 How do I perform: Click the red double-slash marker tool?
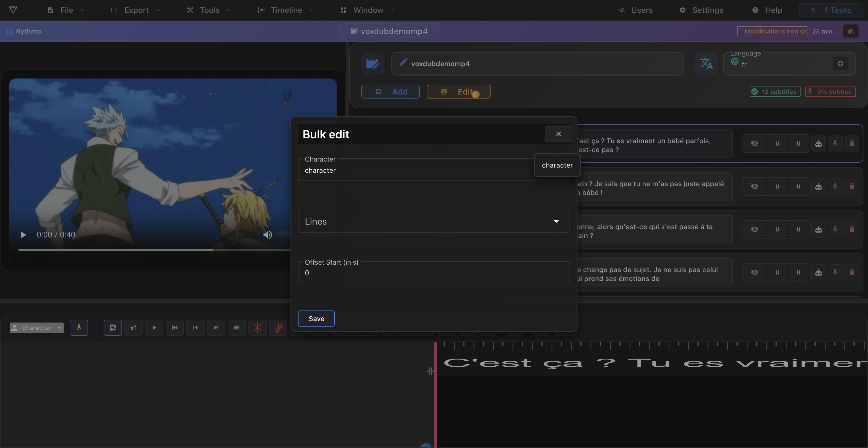coord(278,328)
